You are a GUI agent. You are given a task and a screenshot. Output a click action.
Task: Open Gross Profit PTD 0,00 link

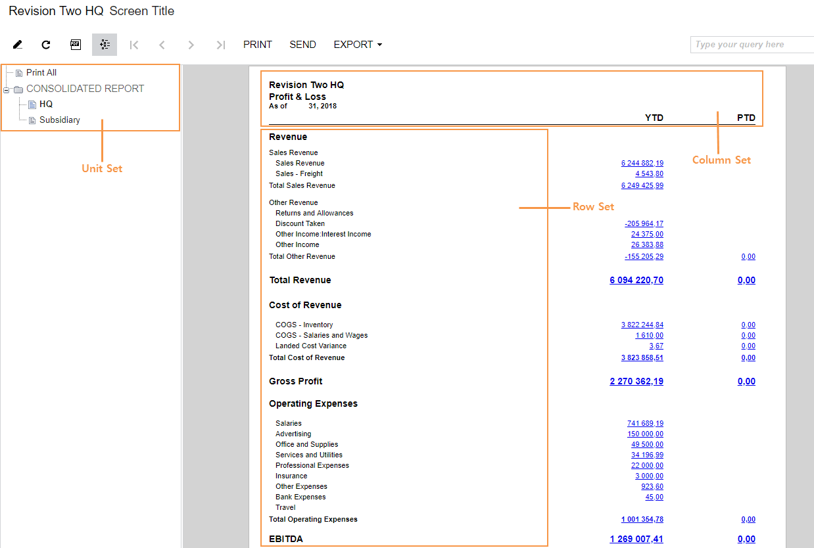click(x=746, y=381)
